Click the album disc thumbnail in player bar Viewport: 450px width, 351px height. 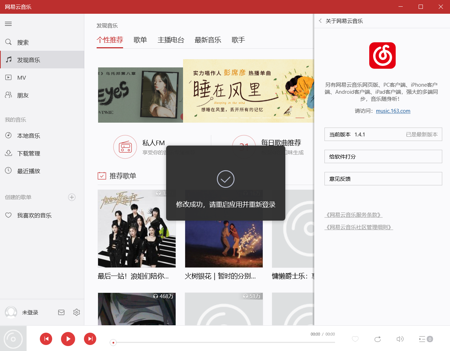point(13,338)
